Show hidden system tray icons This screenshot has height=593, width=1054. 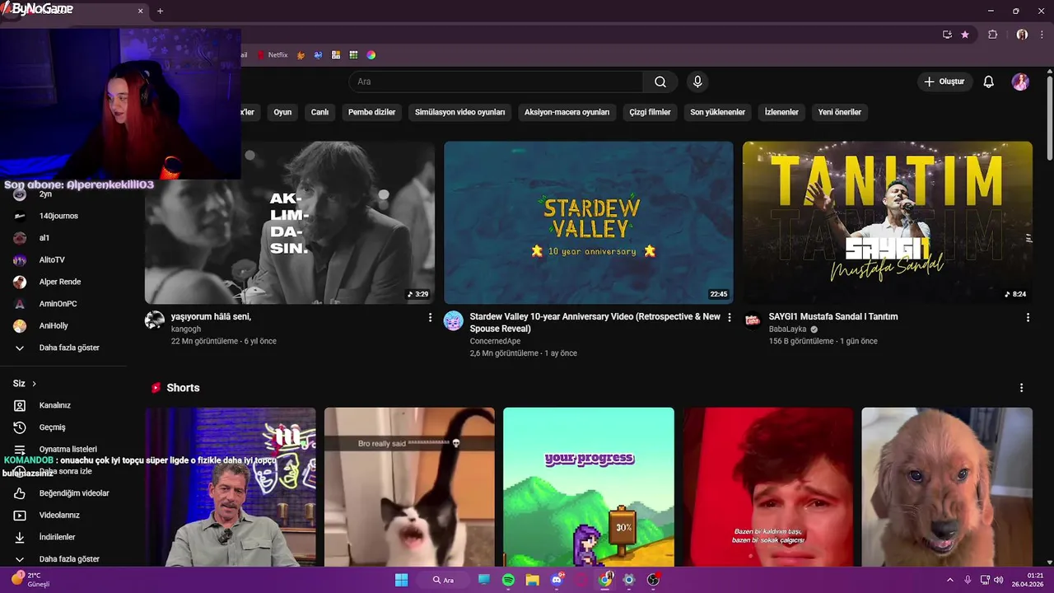click(949, 580)
